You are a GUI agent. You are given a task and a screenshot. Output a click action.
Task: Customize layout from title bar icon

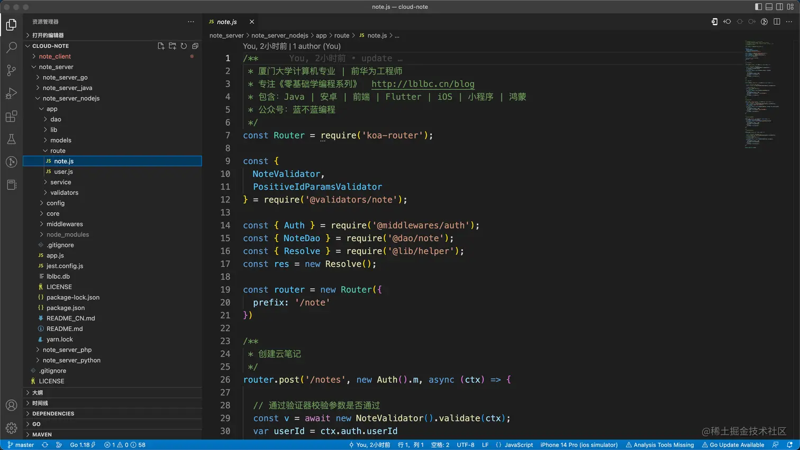[x=790, y=7]
